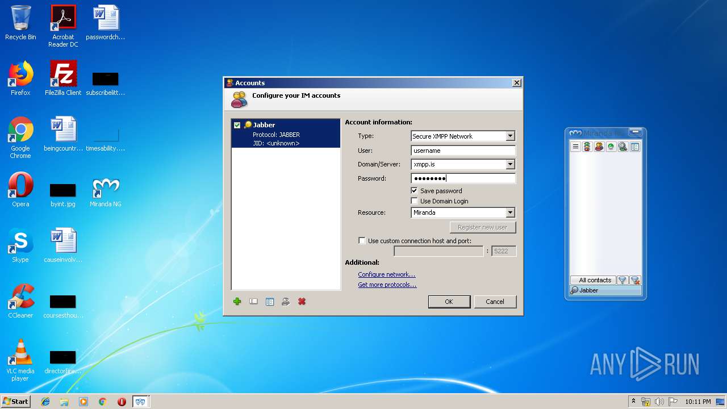727x409 pixels.
Task: Click the volume icon in system tray
Action: (x=659, y=402)
